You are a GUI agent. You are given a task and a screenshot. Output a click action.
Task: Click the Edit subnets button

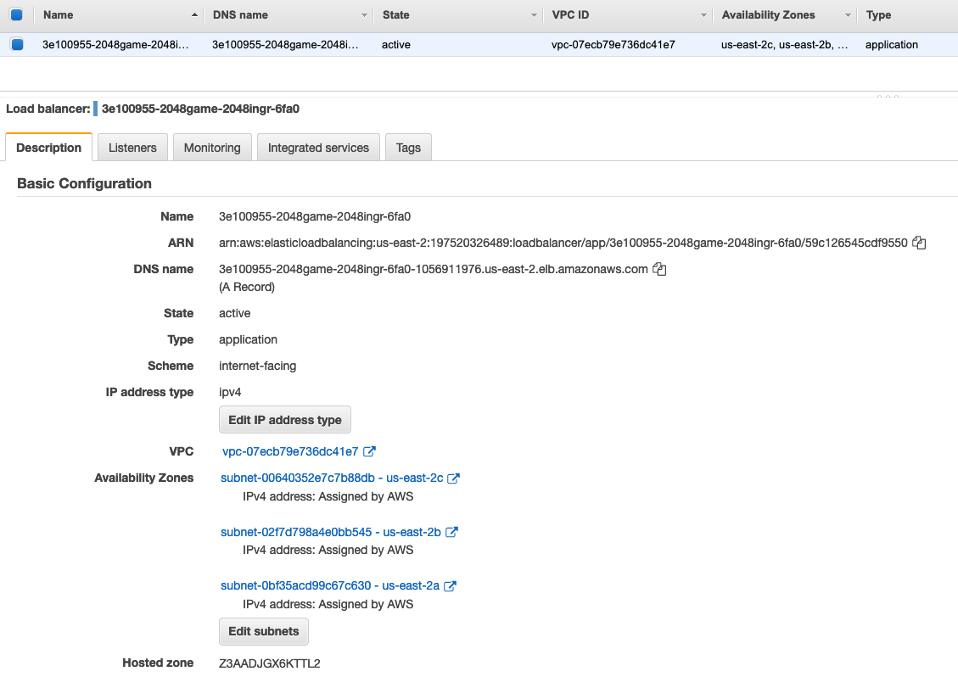coord(263,631)
